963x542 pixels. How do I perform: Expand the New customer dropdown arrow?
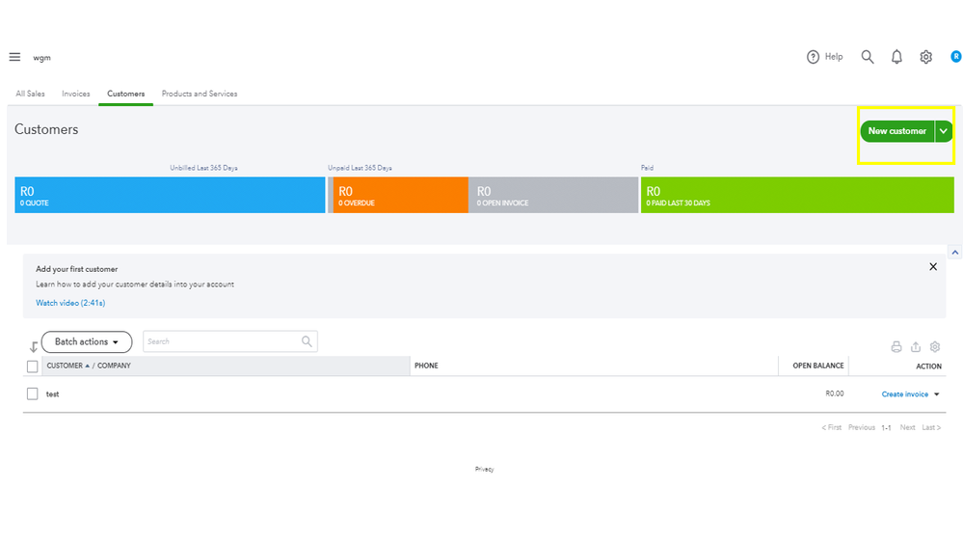tap(944, 131)
